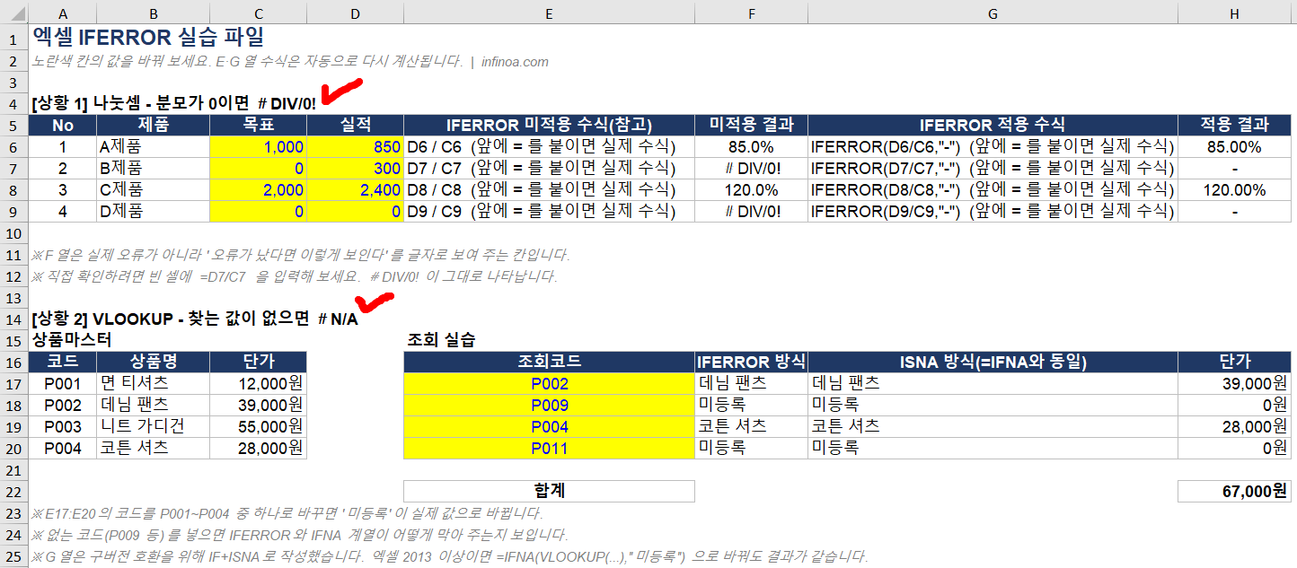Click the '실적' header cell

355,125
